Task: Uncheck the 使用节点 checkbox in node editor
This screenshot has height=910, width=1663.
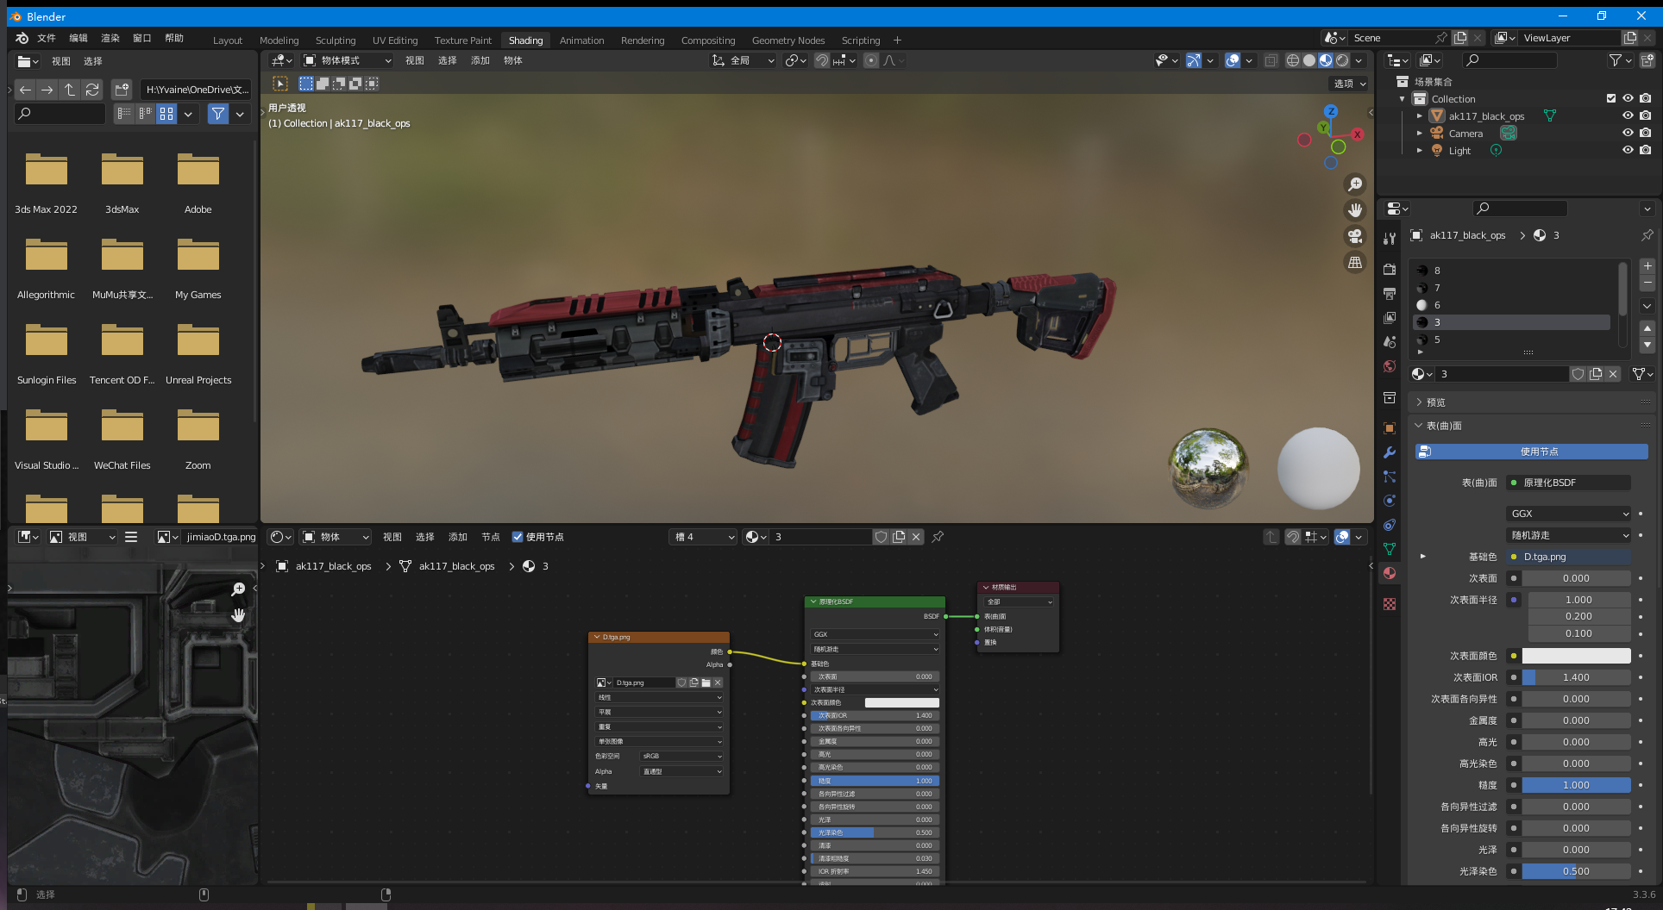Action: click(518, 537)
